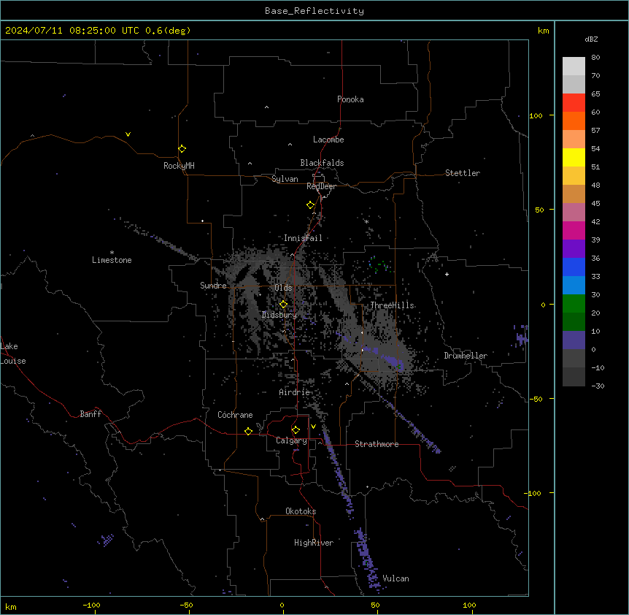Click the yellow diamond marker above RockyMH

182,148
